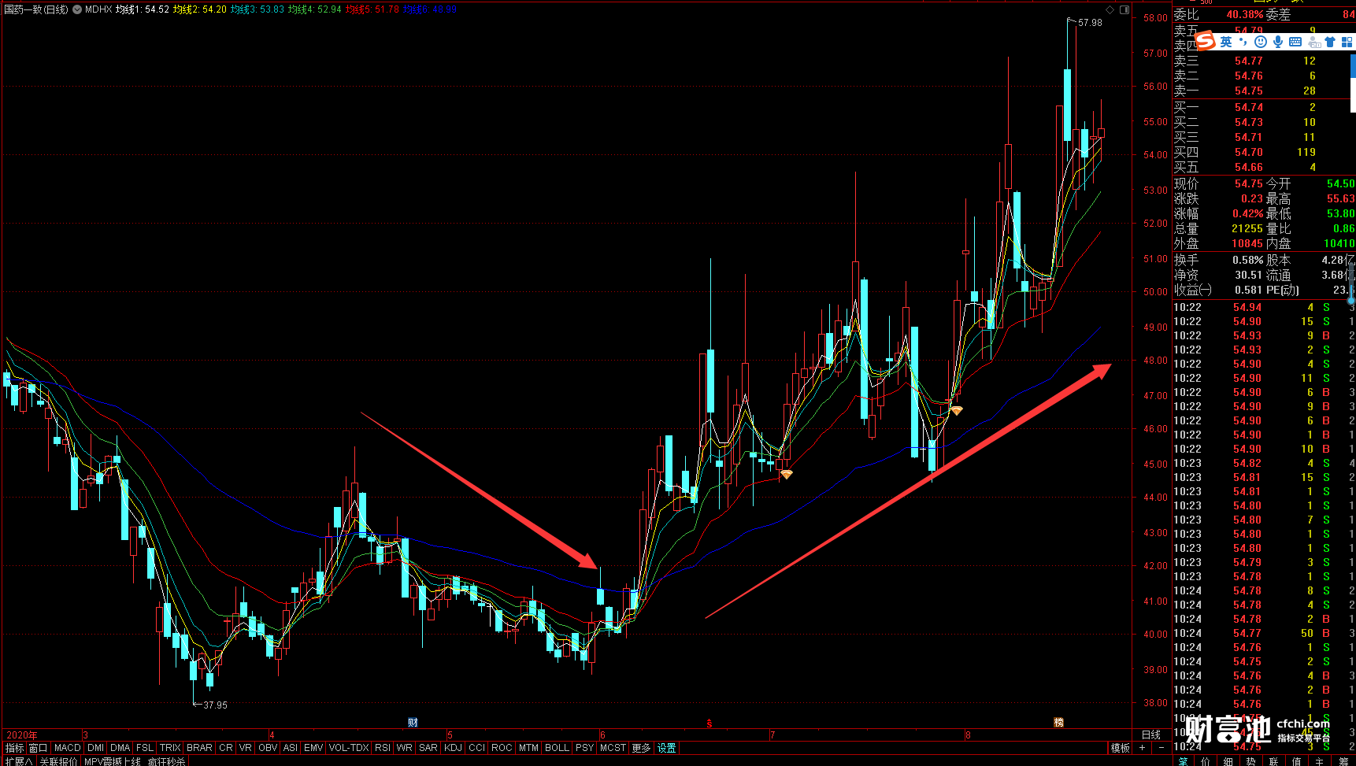Image resolution: width=1356 pixels, height=766 pixels.
Task: Click the 国药一致(日线) chart title
Action: (x=36, y=9)
